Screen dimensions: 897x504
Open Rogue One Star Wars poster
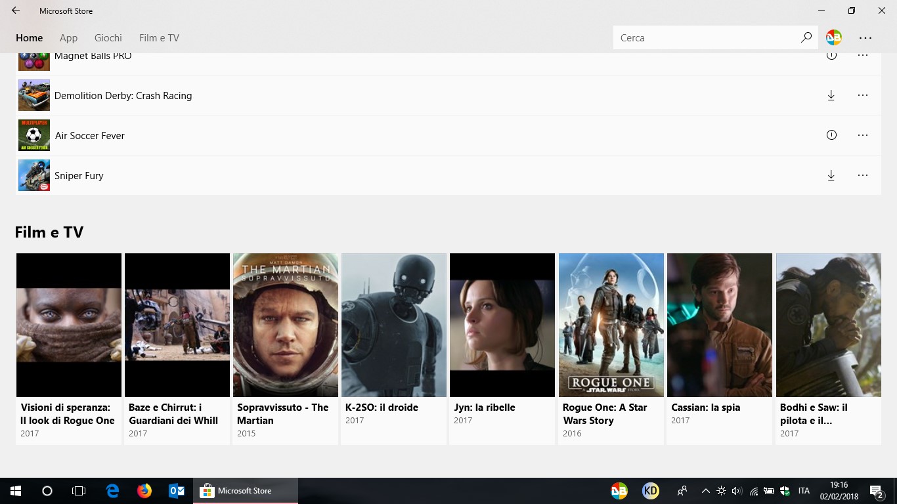(x=611, y=325)
